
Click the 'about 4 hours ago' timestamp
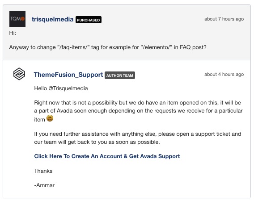tap(224, 74)
